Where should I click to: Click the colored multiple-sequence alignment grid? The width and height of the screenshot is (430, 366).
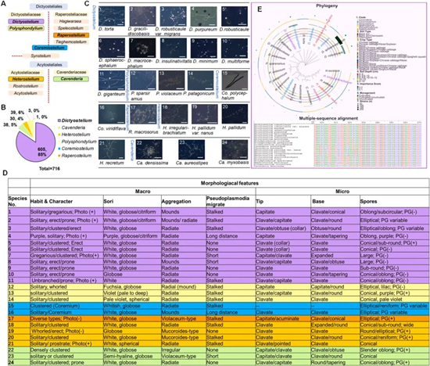(367, 145)
